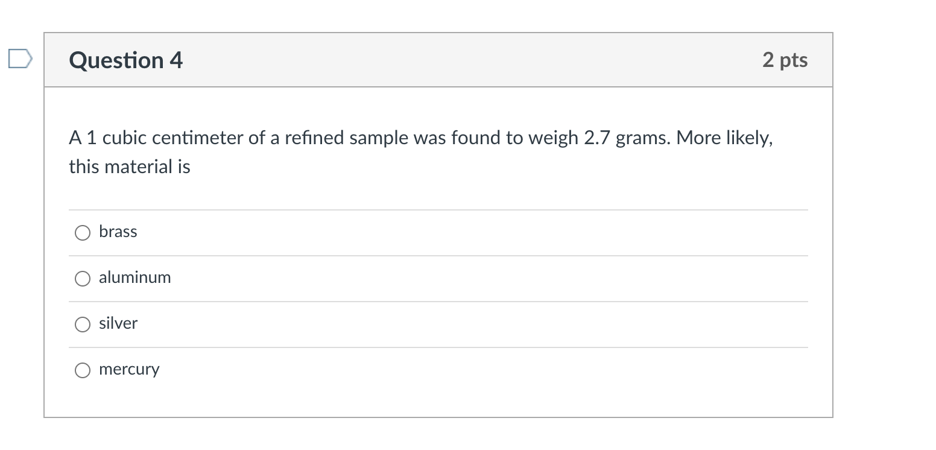Image resolution: width=936 pixels, height=450 pixels.
Task: Click the "Question 4" heading
Action: (x=126, y=60)
